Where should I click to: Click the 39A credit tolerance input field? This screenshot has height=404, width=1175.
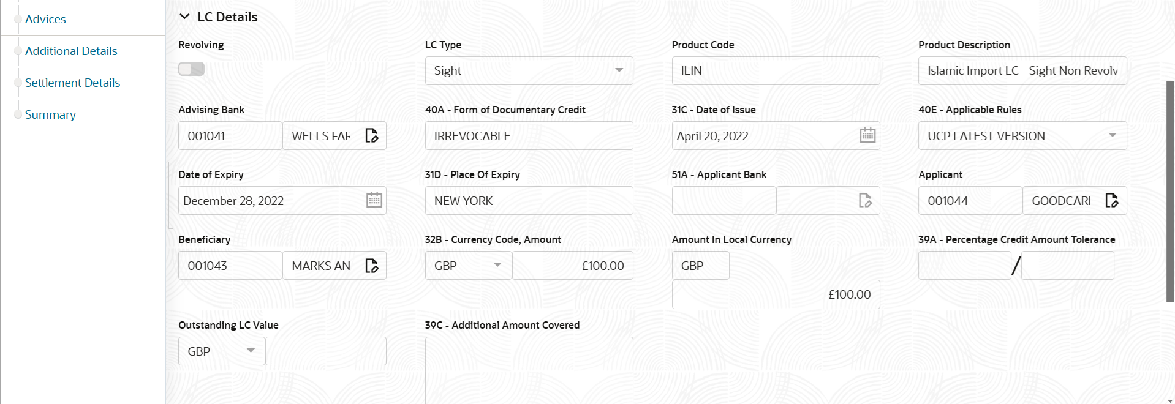965,265
